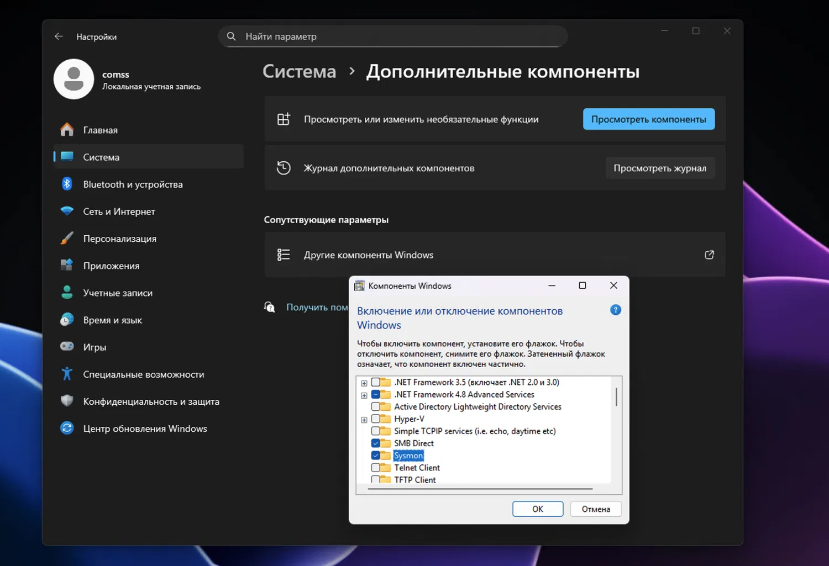This screenshot has height=566, width=829.
Task: Open Время и язык settings
Action: click(x=148, y=319)
